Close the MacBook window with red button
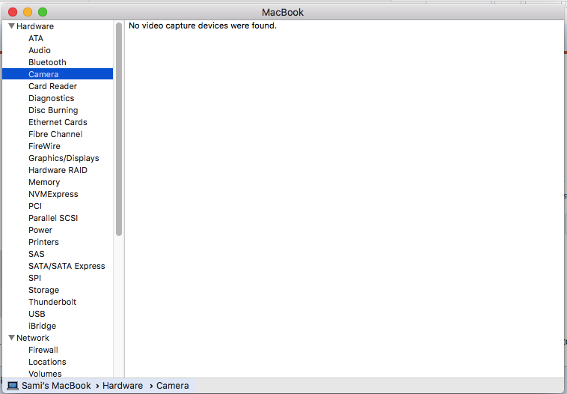Image resolution: width=567 pixels, height=394 pixels. pos(13,12)
